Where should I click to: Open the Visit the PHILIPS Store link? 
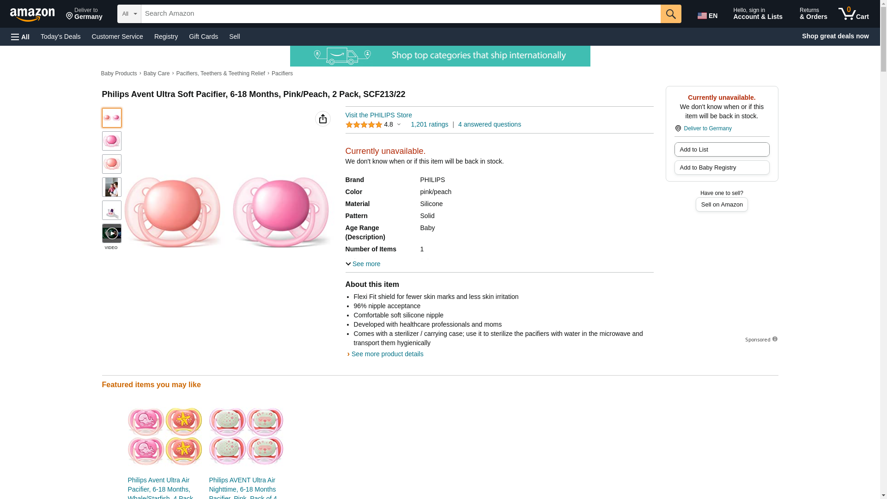378,115
